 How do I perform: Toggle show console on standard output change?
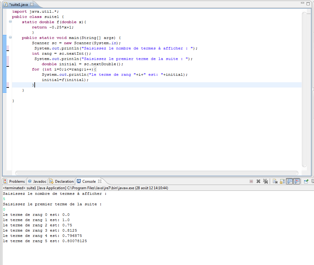click(290, 182)
